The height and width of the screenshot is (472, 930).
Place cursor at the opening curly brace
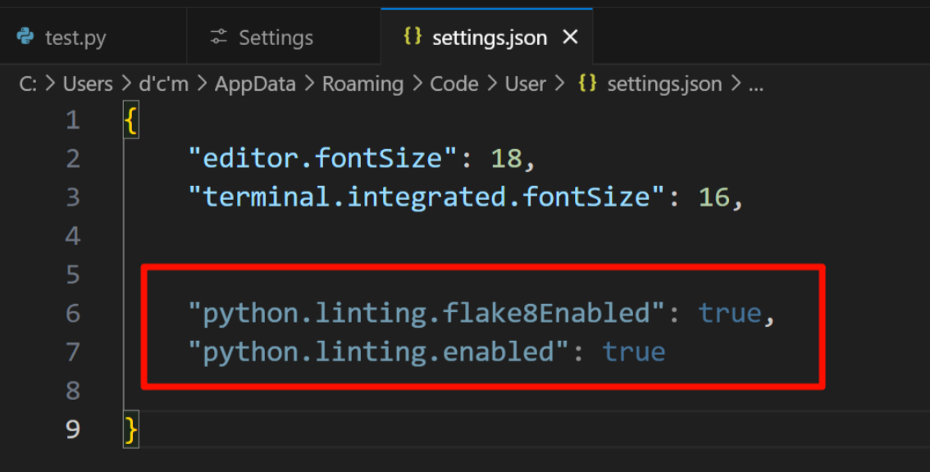(x=131, y=120)
